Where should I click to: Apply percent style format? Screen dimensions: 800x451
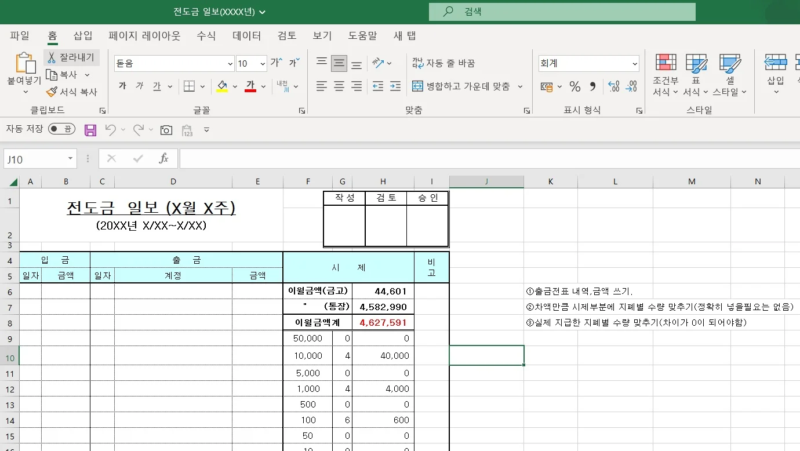pos(575,87)
